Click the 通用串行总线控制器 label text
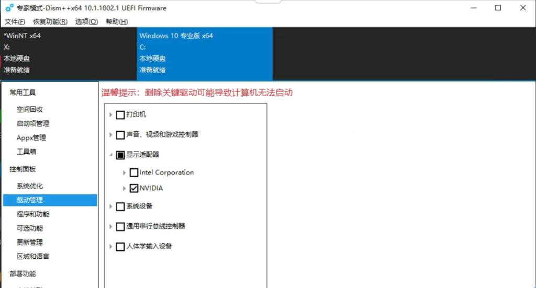 tap(155, 226)
